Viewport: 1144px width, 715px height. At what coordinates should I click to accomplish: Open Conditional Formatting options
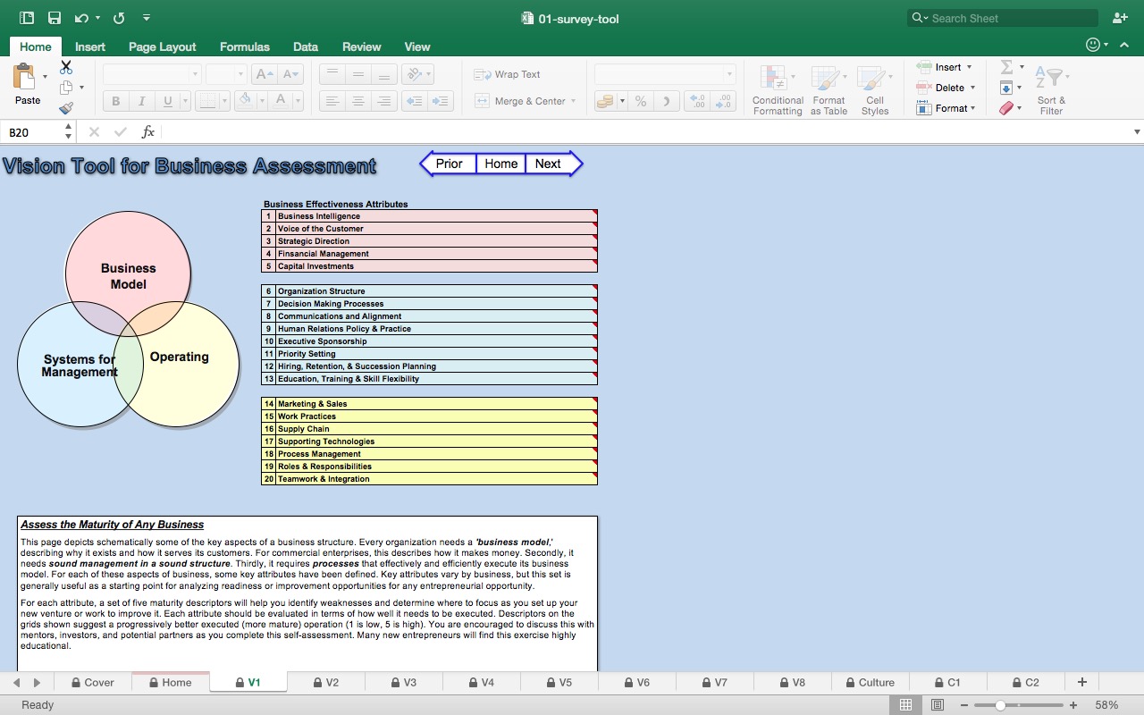pos(777,88)
